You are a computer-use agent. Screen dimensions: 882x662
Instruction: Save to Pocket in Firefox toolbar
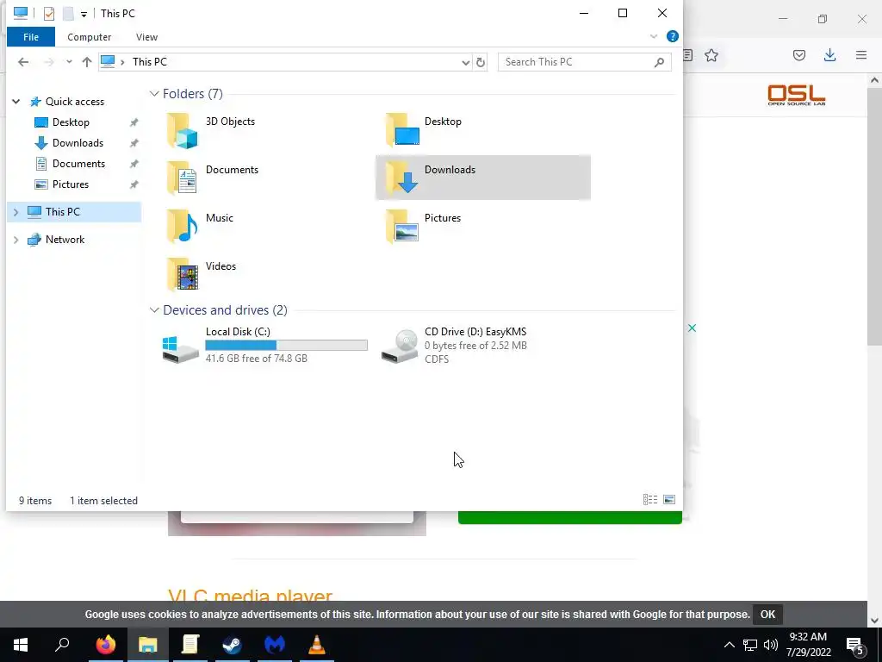click(x=799, y=55)
